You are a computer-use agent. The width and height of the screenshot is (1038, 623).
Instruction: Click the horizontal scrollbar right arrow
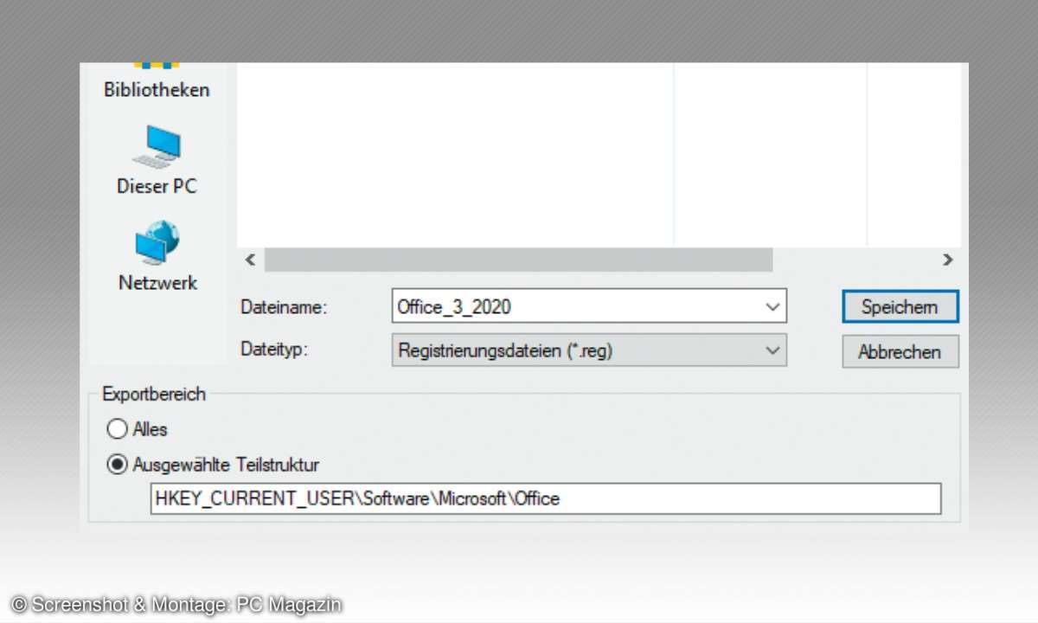coord(947,260)
